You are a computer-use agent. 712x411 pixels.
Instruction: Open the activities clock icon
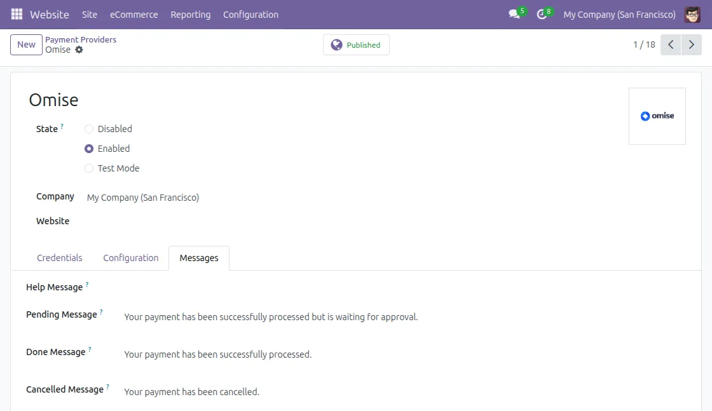pos(541,14)
